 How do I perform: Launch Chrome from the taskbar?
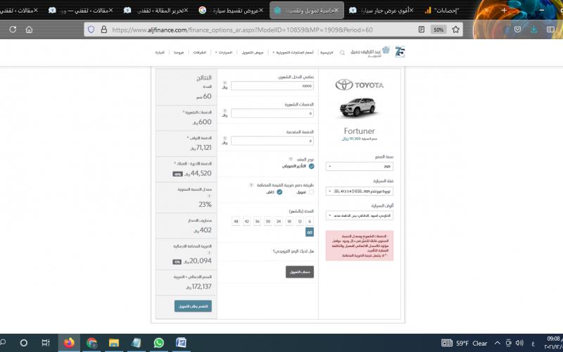coord(91,343)
